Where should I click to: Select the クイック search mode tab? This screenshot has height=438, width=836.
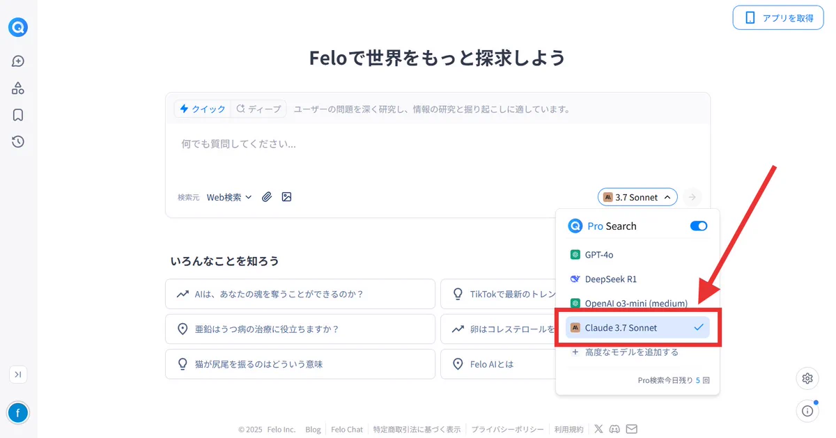point(203,109)
